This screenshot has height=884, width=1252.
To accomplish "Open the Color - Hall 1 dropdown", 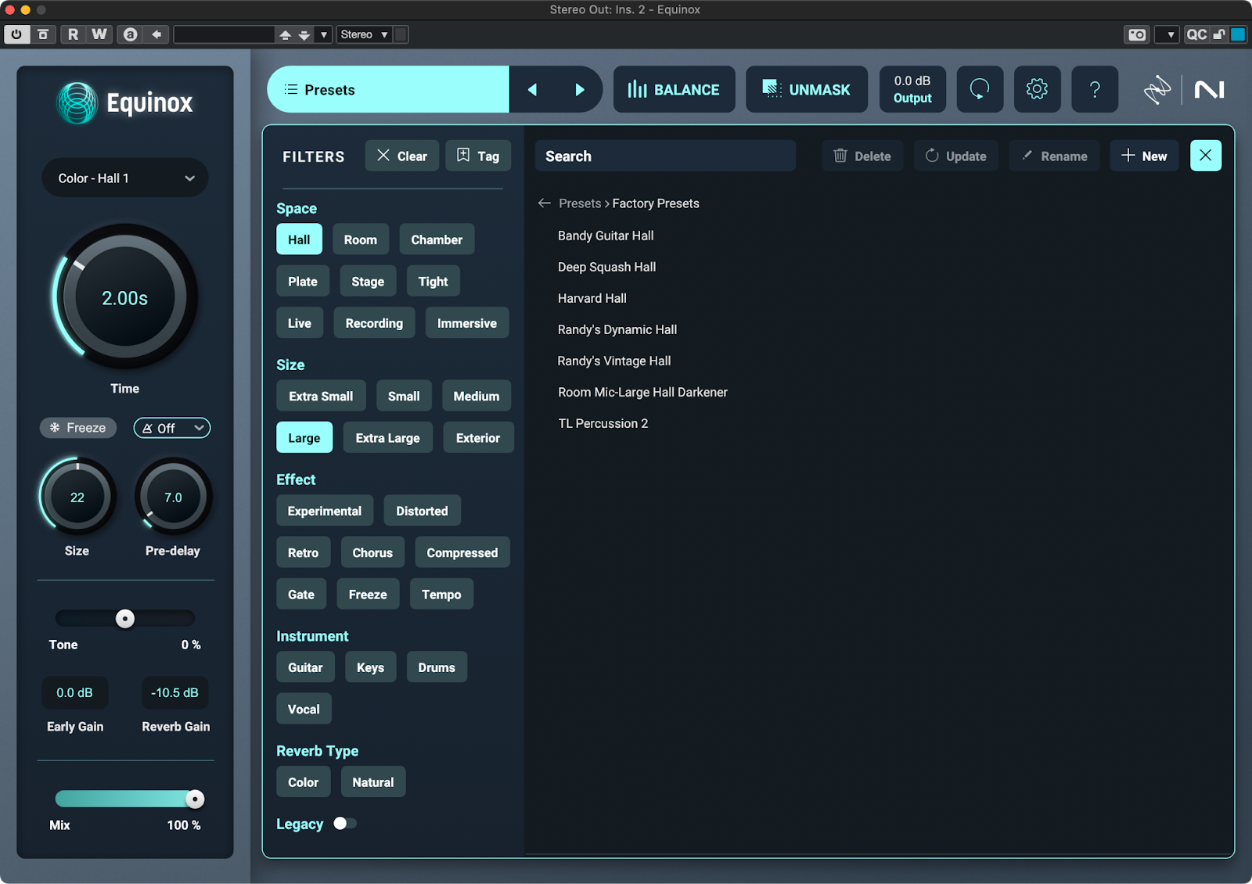I will click(x=125, y=178).
